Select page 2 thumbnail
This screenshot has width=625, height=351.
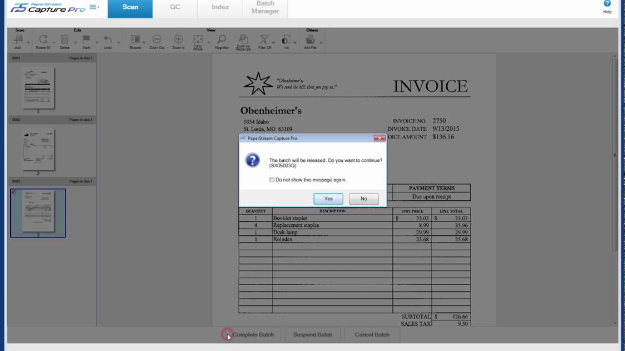38,150
